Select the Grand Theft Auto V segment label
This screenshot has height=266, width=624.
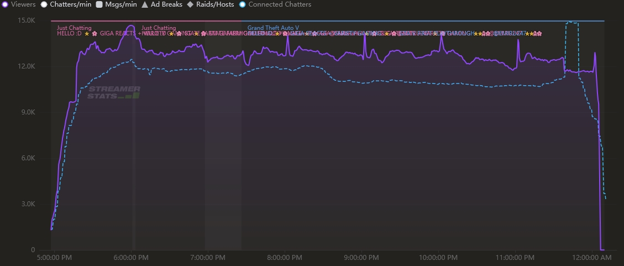pyautogui.click(x=273, y=28)
